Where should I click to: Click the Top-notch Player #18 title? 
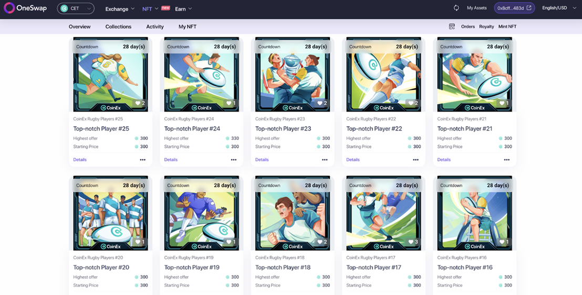(x=283, y=267)
